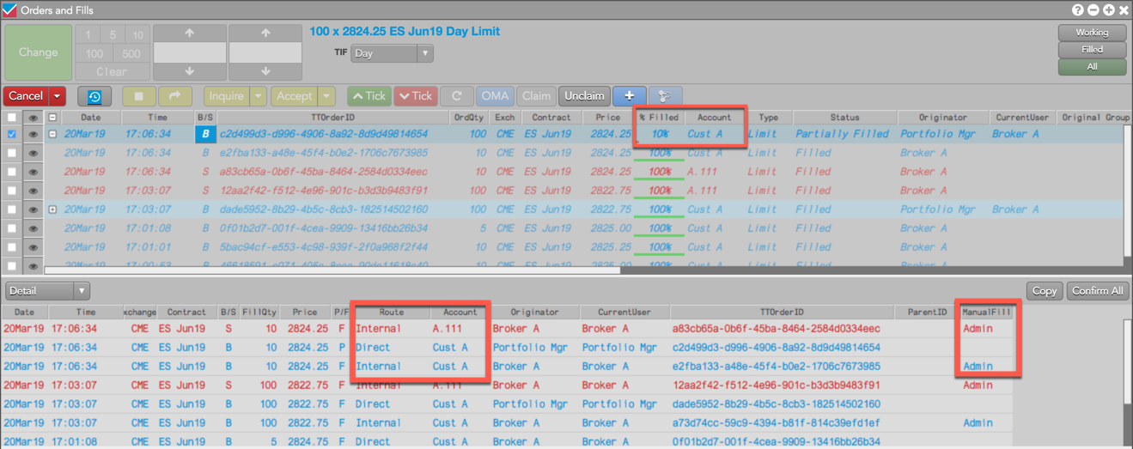Toggle eye visibility for c2d499d3 row
1133x449 pixels.
pyautogui.click(x=33, y=135)
